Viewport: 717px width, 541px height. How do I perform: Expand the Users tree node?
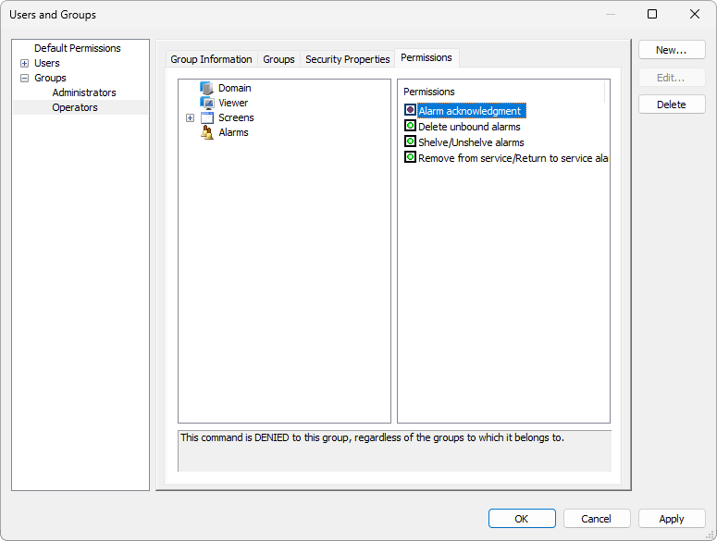(24, 63)
